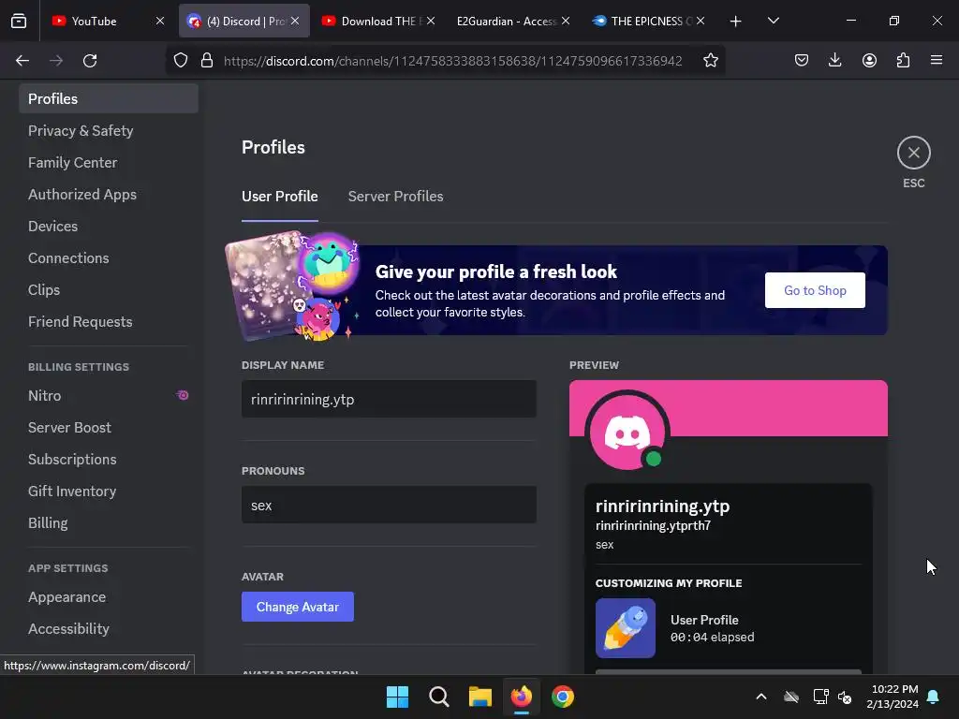Open the notification bell in taskbar
The image size is (959, 719).
[934, 697]
